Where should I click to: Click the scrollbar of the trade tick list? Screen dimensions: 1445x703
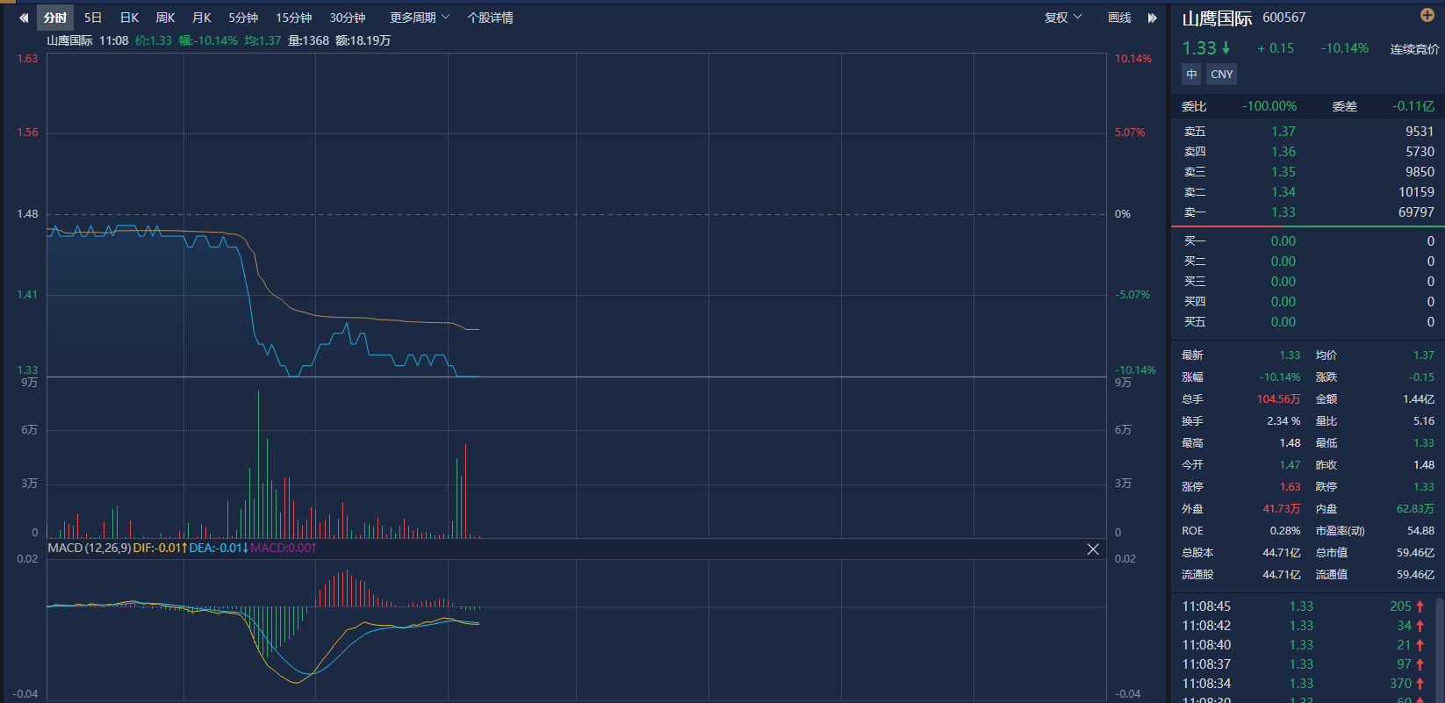click(1440, 649)
